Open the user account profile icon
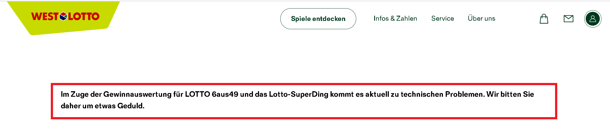Screen dimensions: 610x132 593,19
